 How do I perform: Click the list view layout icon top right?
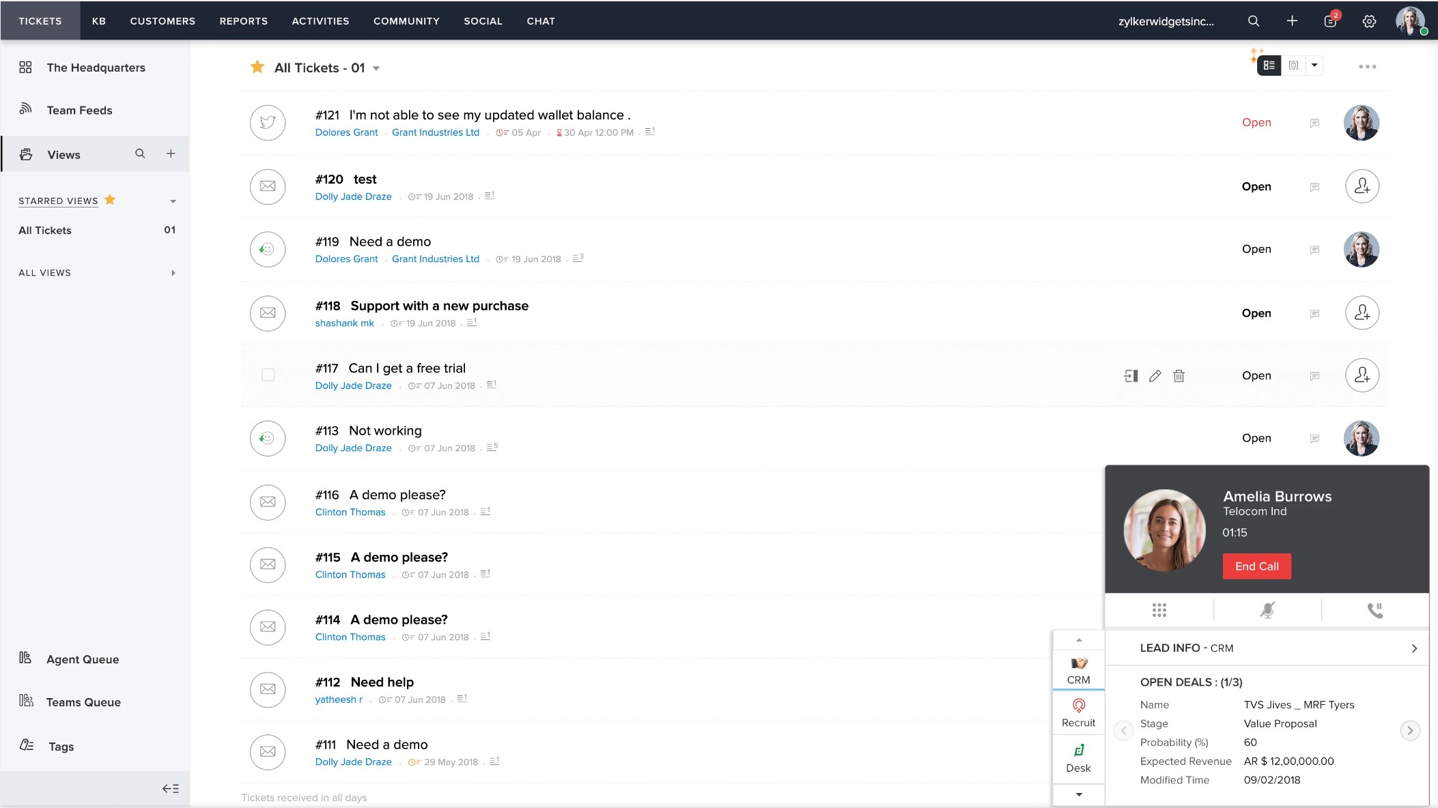pyautogui.click(x=1269, y=65)
